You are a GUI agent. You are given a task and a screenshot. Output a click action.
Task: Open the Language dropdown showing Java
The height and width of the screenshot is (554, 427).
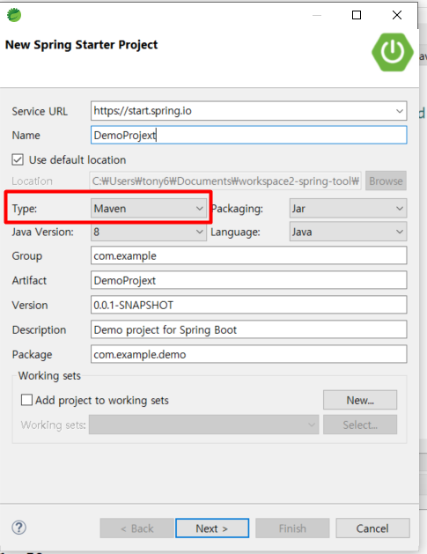(348, 232)
